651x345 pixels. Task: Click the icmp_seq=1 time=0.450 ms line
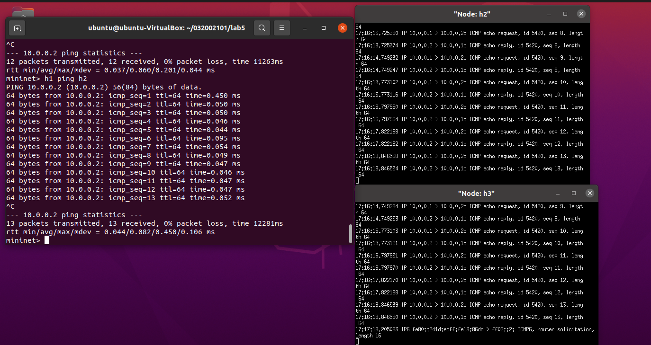point(123,96)
